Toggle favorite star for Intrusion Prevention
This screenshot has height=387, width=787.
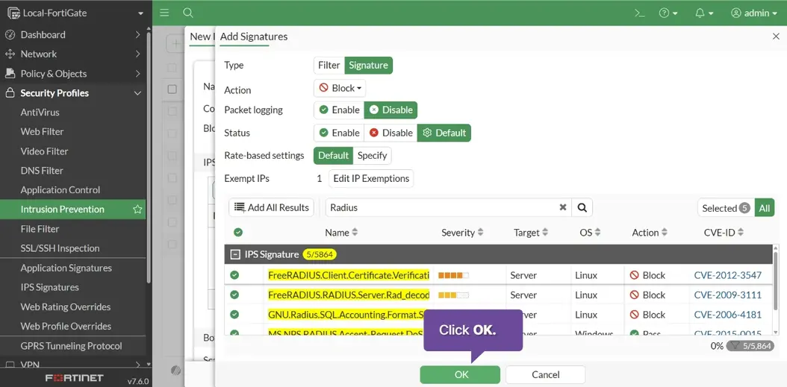click(137, 210)
